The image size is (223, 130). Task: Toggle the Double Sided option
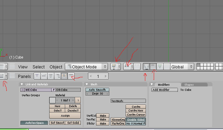(136, 120)
